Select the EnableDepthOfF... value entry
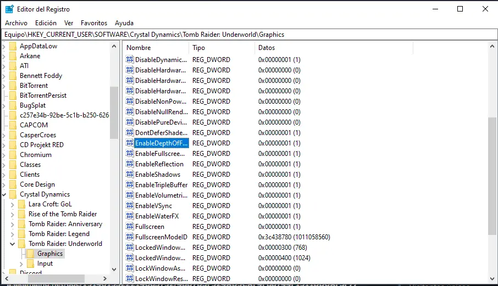 (x=162, y=143)
